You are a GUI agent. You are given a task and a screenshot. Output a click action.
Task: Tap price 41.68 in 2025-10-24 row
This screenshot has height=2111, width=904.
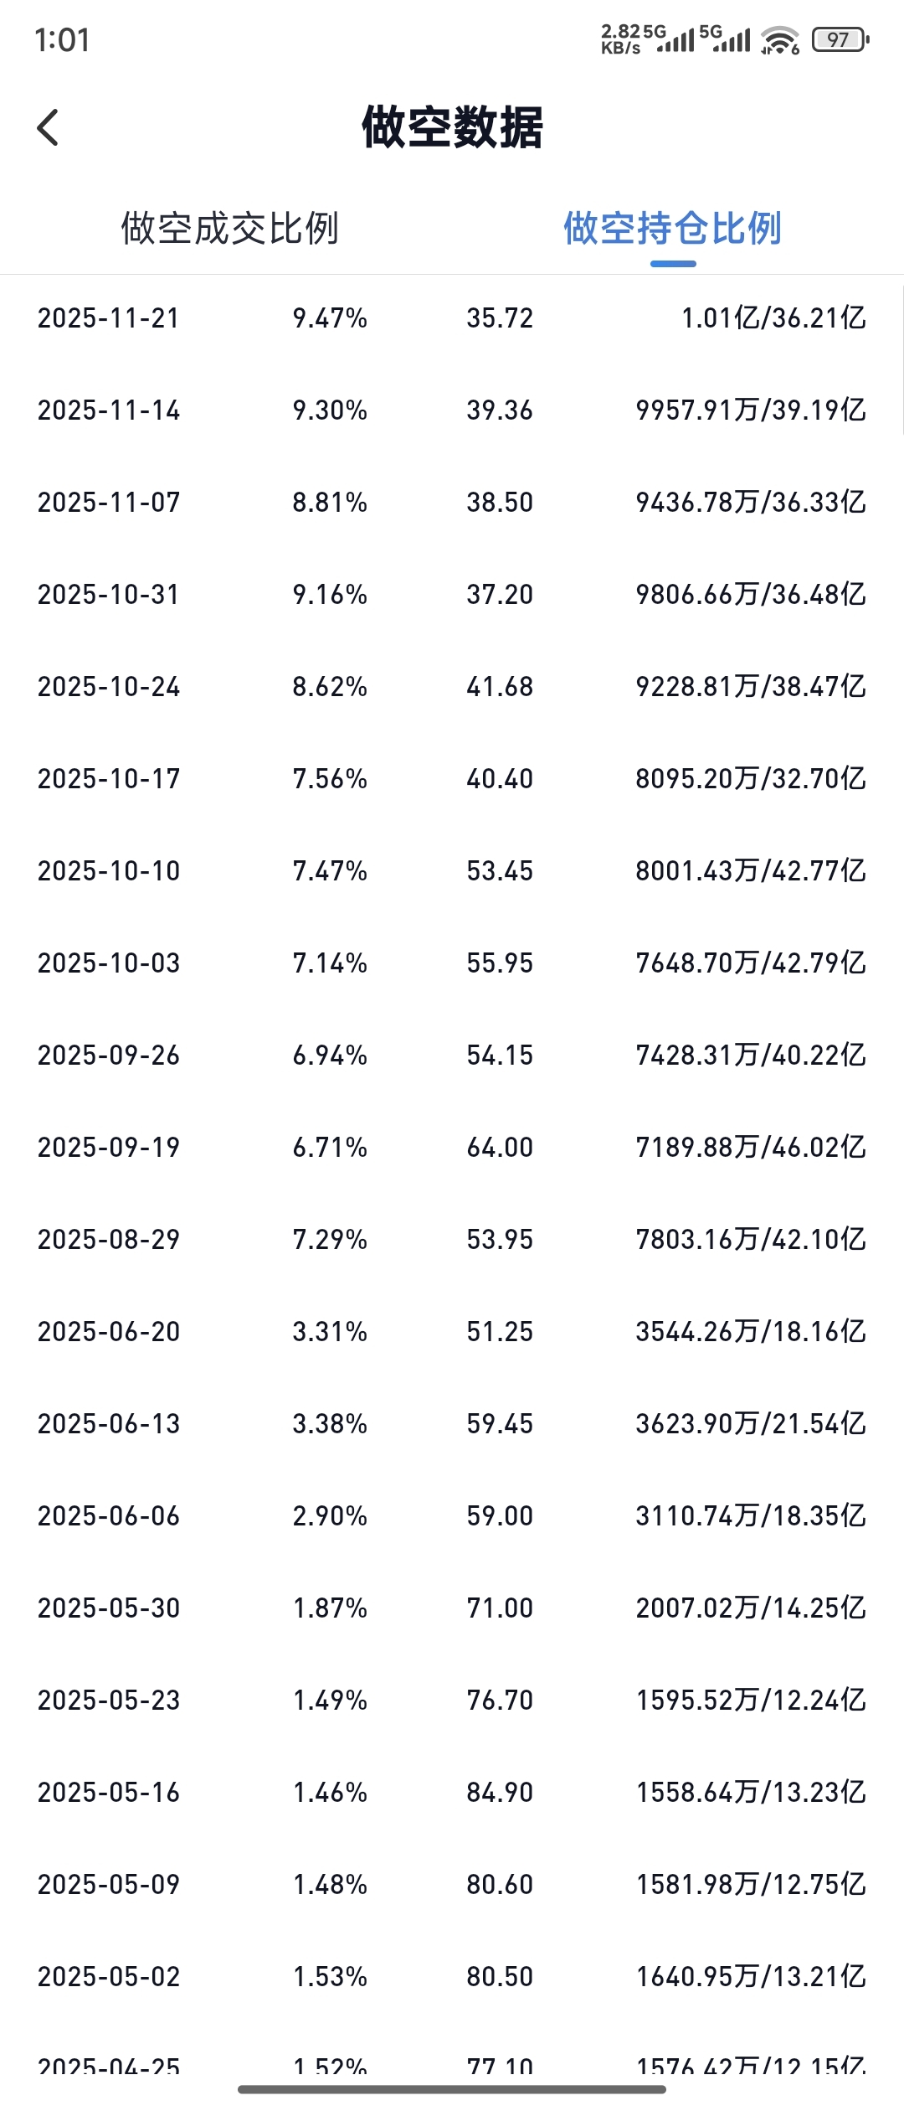[x=500, y=687]
